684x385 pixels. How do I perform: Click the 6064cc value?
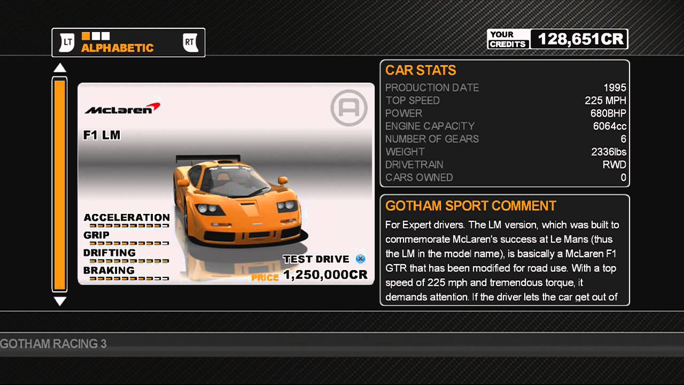(x=610, y=126)
